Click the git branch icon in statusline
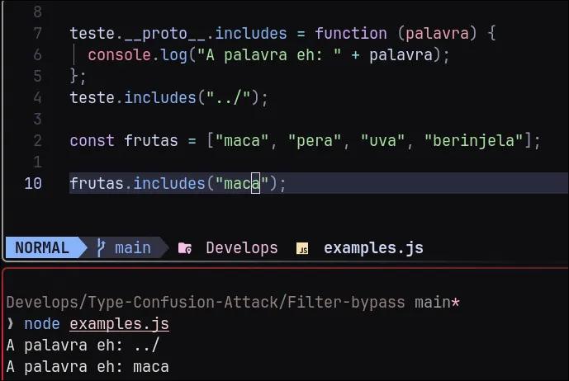The image size is (569, 381). click(x=101, y=248)
